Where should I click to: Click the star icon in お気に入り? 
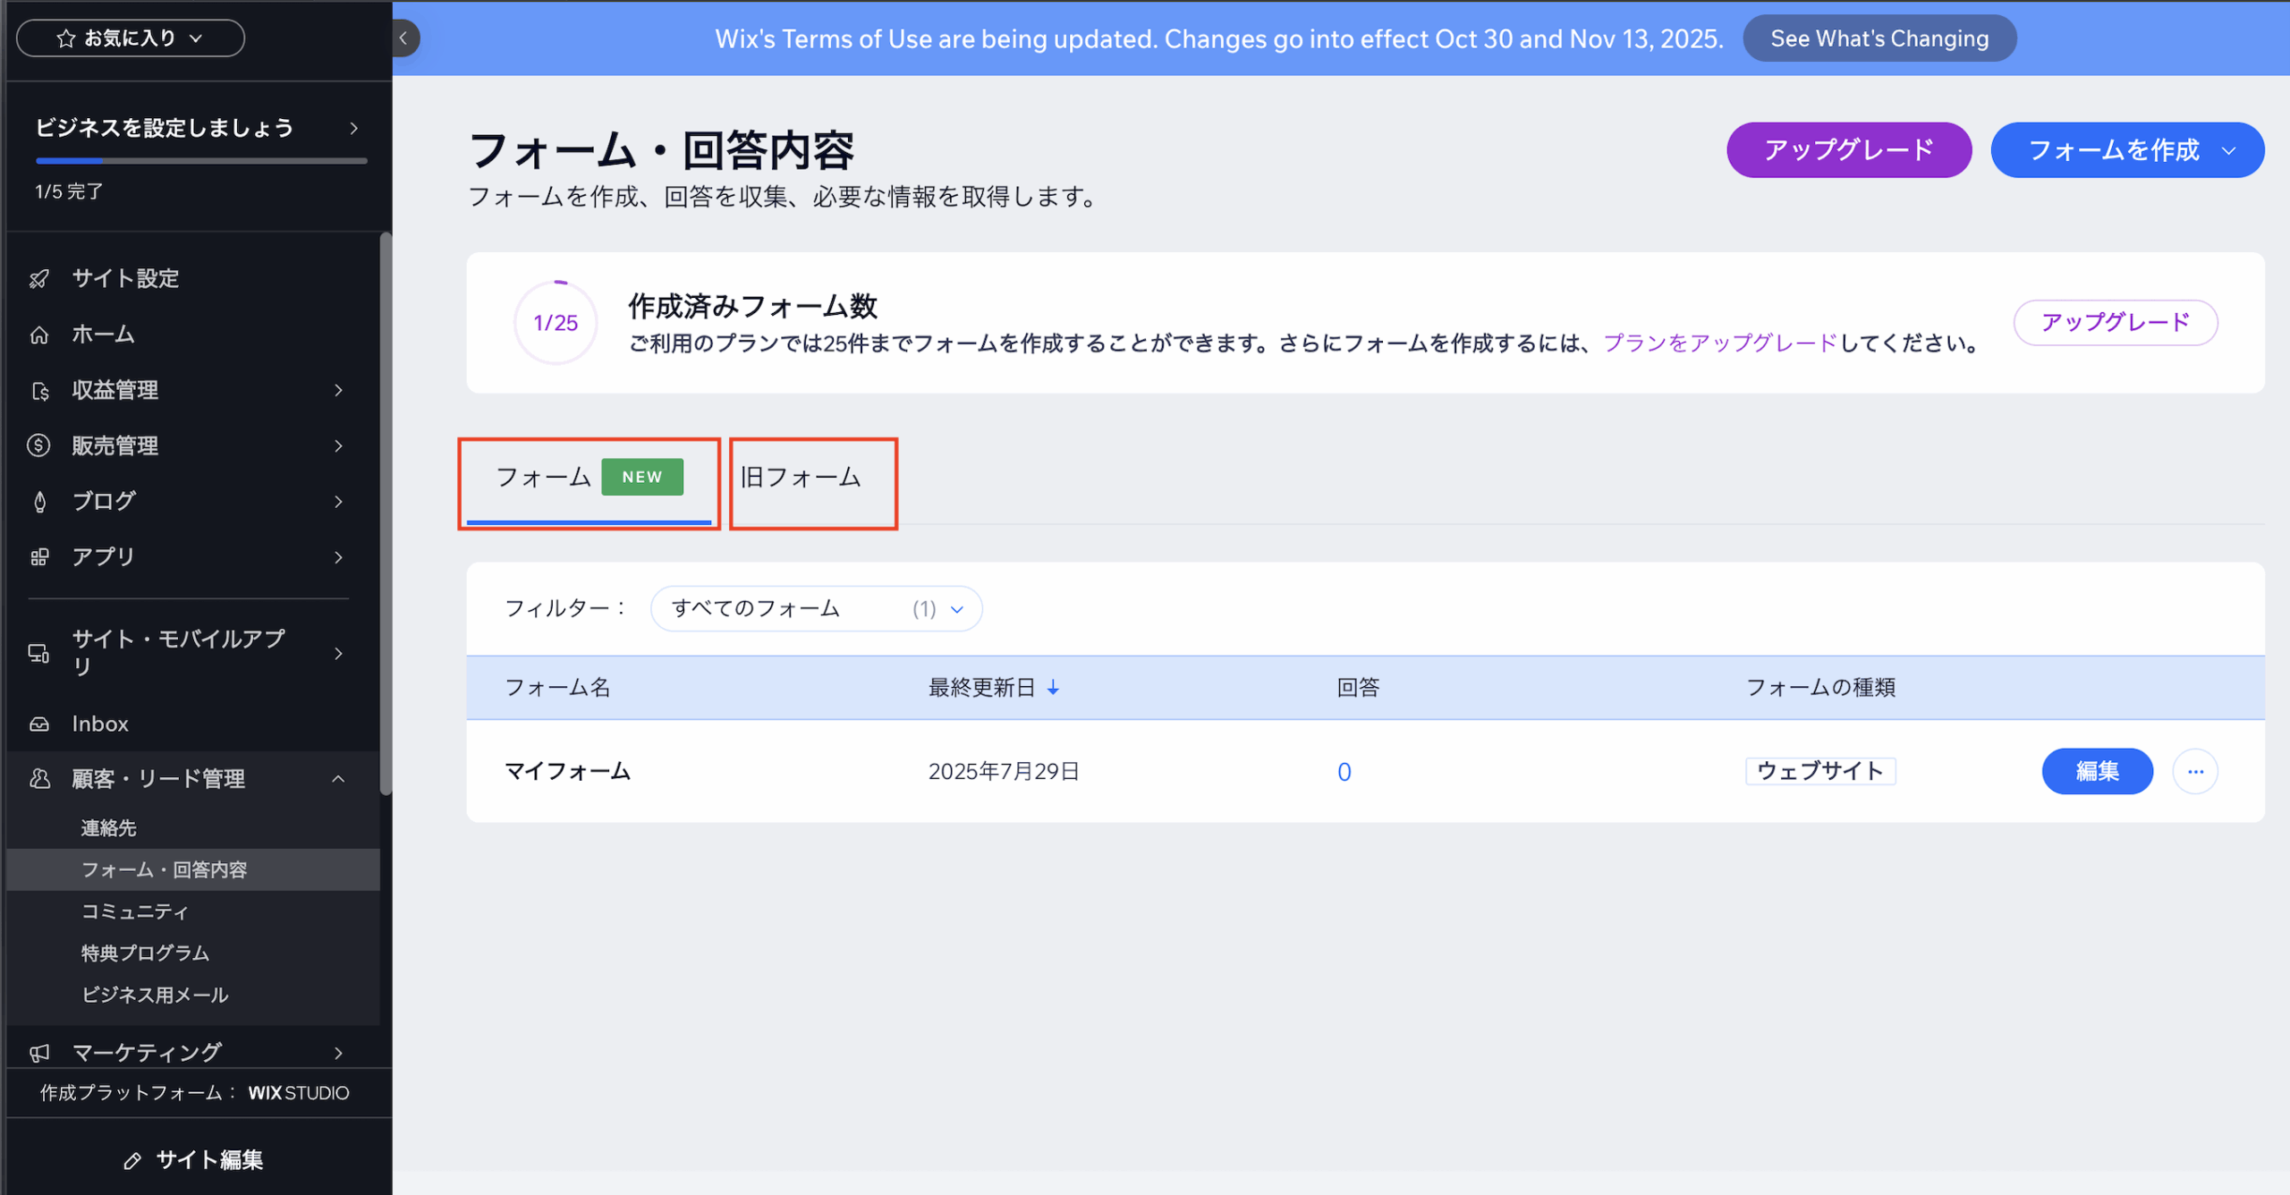click(66, 38)
